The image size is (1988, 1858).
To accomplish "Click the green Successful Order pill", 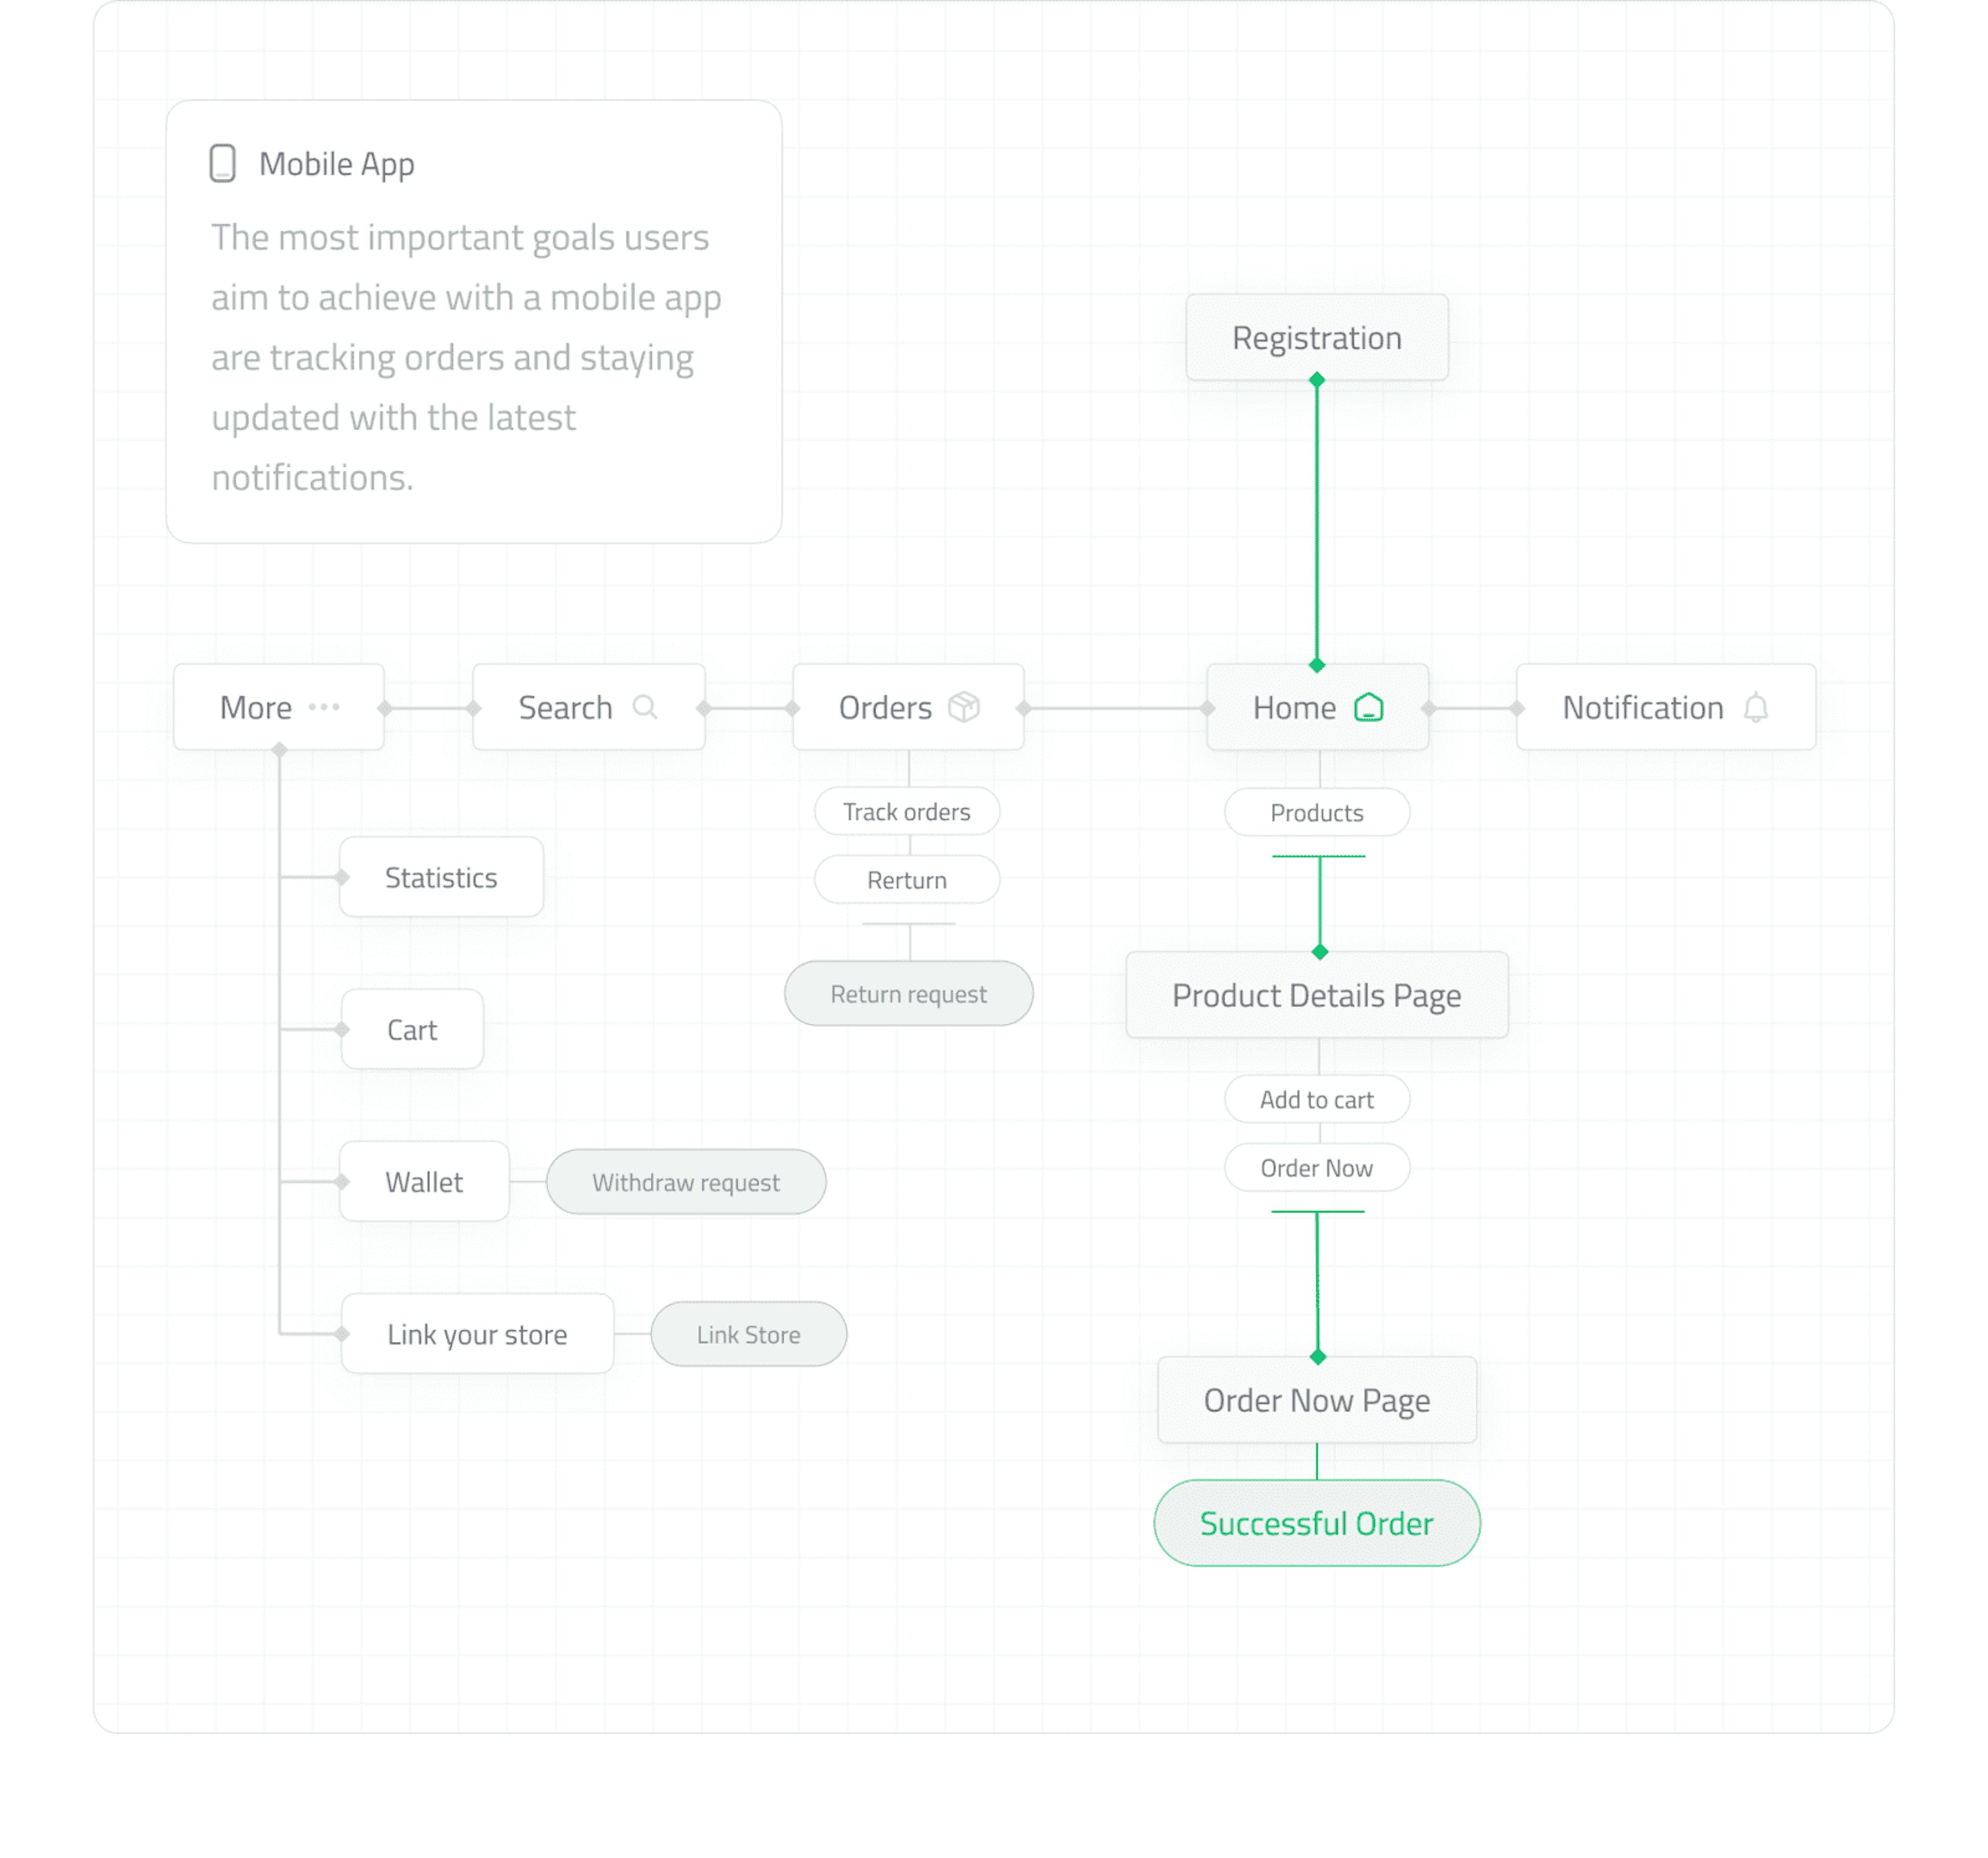I will click(1316, 1523).
